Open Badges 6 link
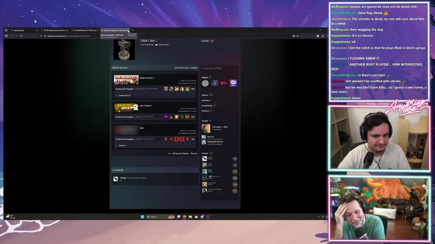Screen dimensions: 435x244 click(206, 77)
